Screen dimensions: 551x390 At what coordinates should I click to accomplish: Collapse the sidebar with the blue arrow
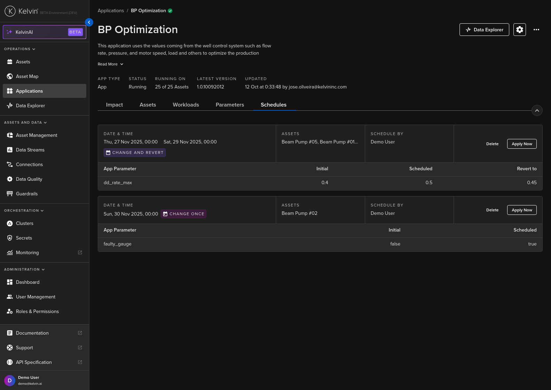89,22
